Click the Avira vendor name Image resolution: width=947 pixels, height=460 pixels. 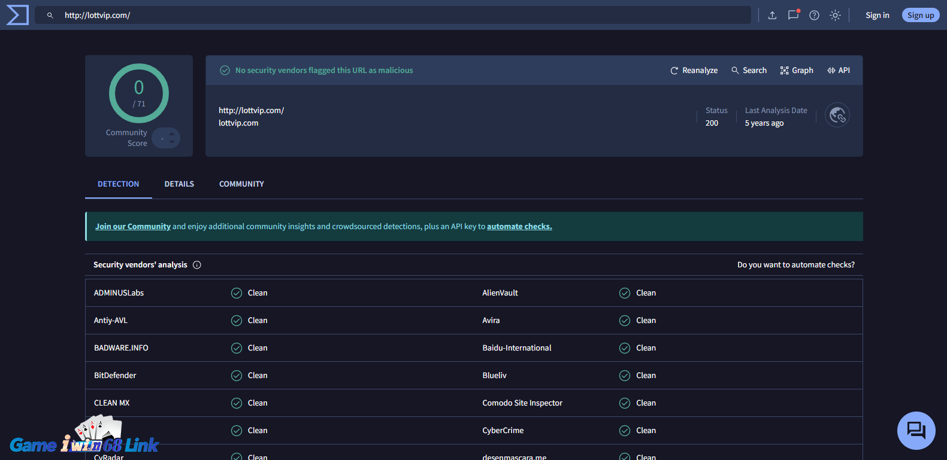[491, 321]
